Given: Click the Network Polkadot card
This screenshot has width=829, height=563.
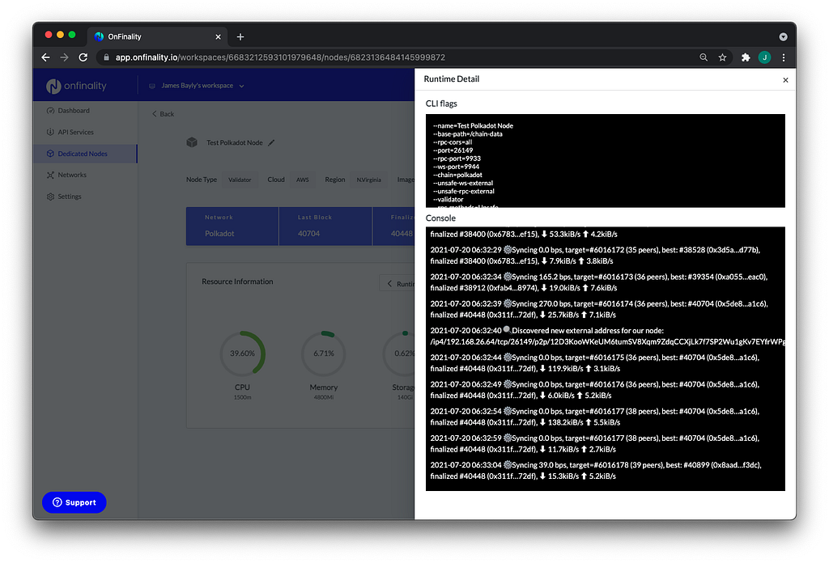Looking at the screenshot, I should point(232,226).
